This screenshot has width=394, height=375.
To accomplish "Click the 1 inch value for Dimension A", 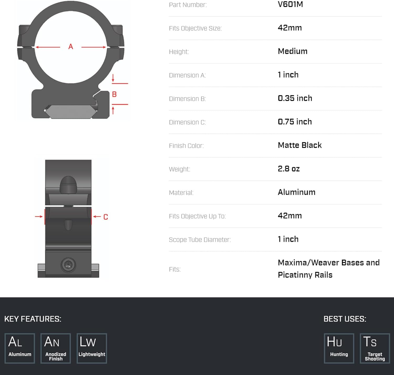I will [288, 75].
